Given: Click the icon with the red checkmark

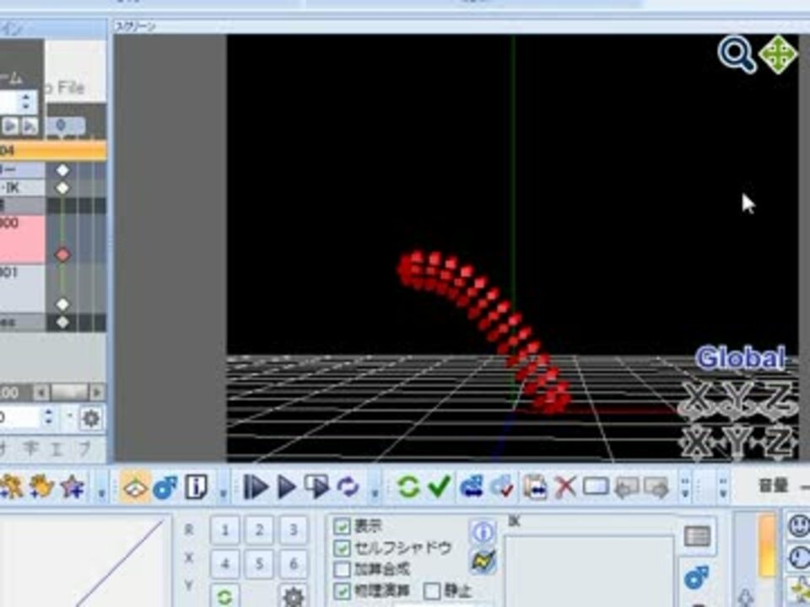Looking at the screenshot, I should coord(502,486).
